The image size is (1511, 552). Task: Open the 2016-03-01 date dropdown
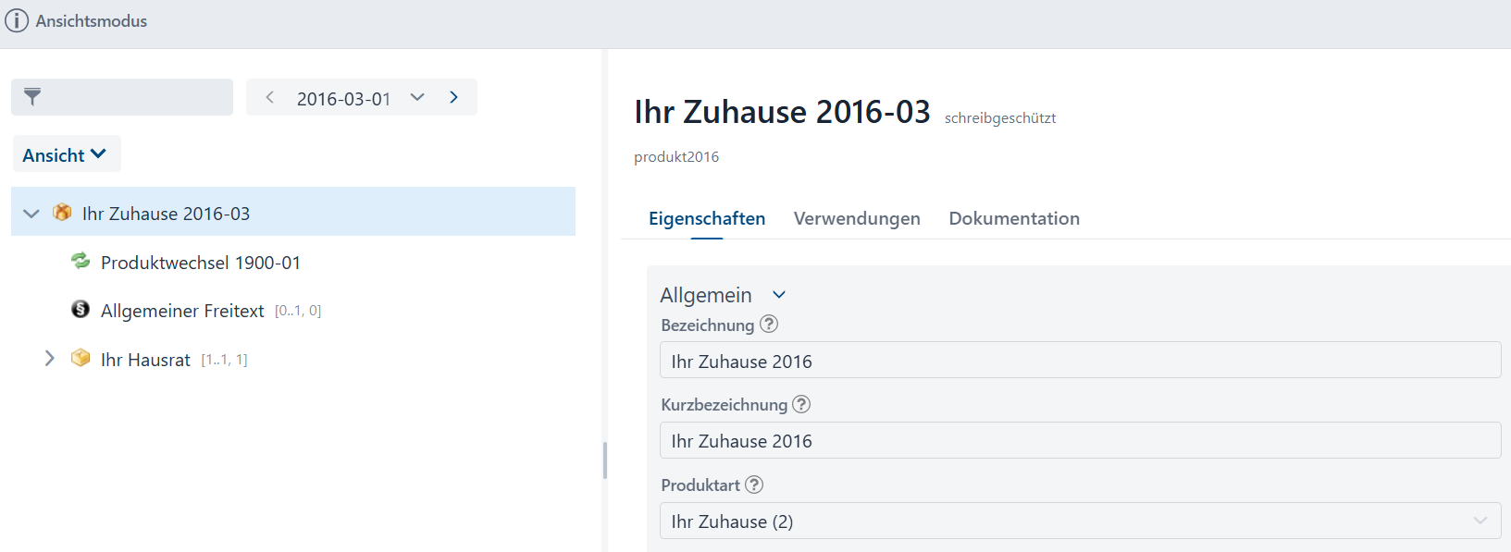[417, 97]
